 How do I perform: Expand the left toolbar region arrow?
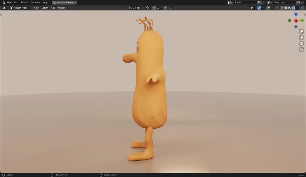click(1, 15)
